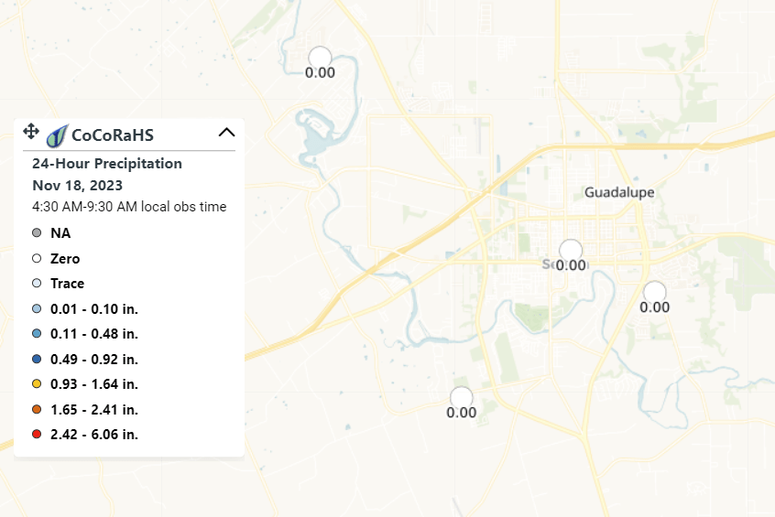Click the 0.11 - 0.48 in. legend swatch

click(37, 334)
